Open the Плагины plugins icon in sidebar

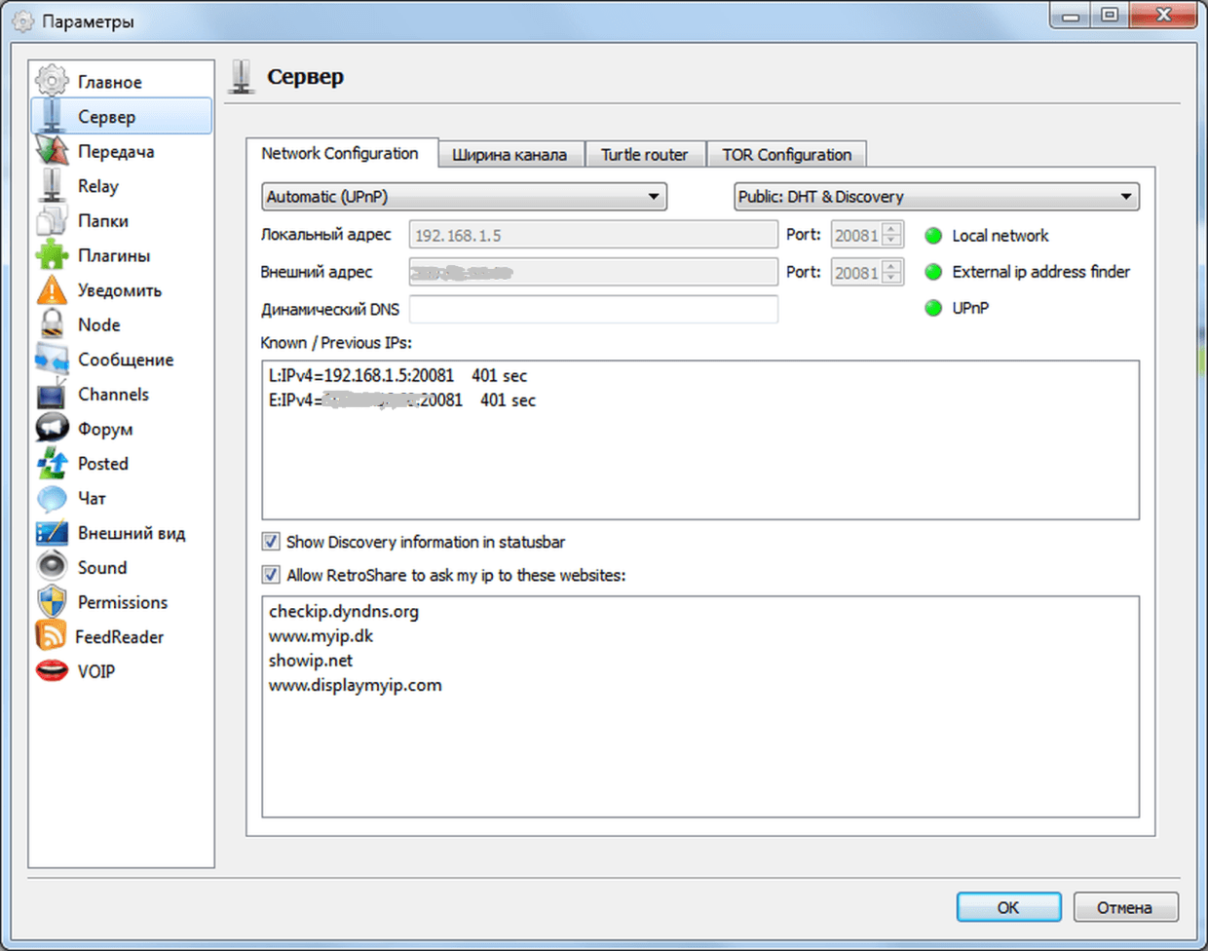point(52,255)
